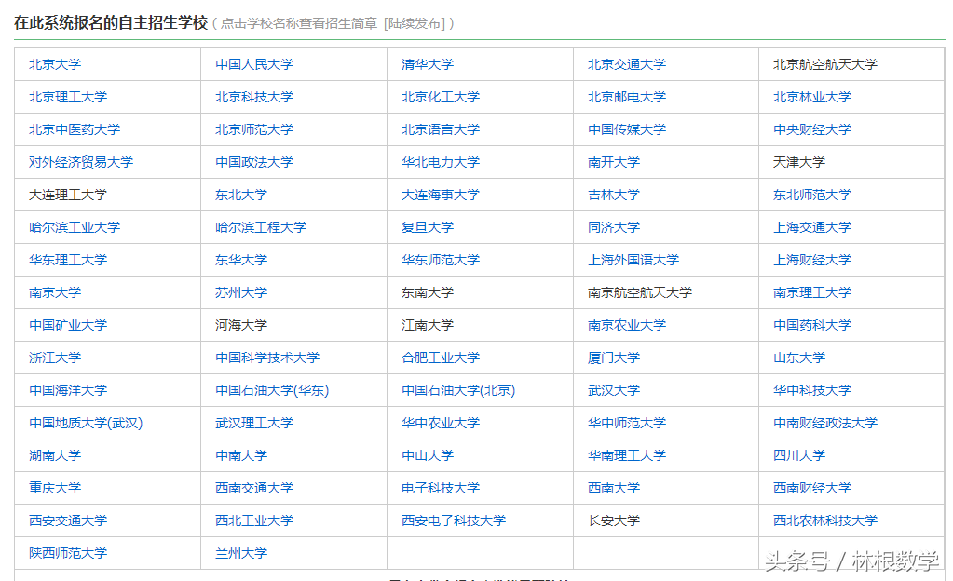Viewport: 953px width, 581px height.
Task: Open the 吉林大学 link
Action: coord(614,196)
